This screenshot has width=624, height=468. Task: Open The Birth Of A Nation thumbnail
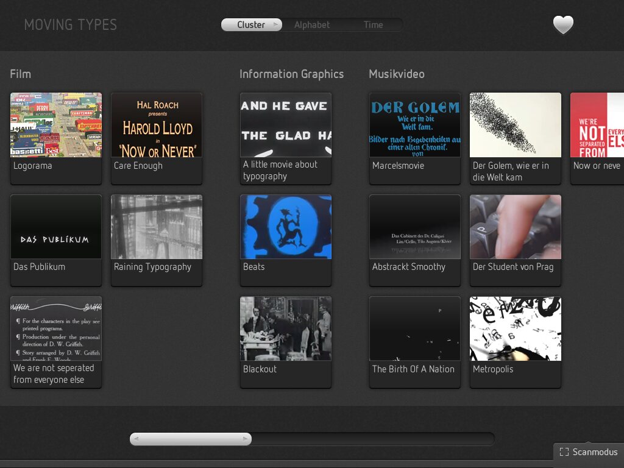pyautogui.click(x=415, y=328)
